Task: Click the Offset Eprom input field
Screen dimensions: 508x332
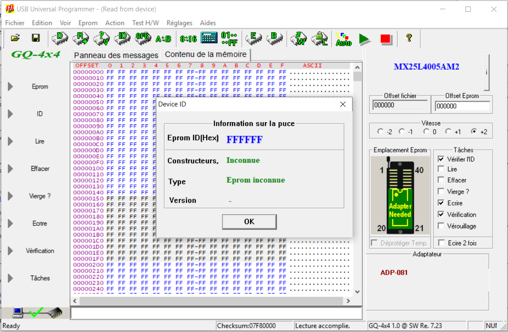Action: click(462, 106)
